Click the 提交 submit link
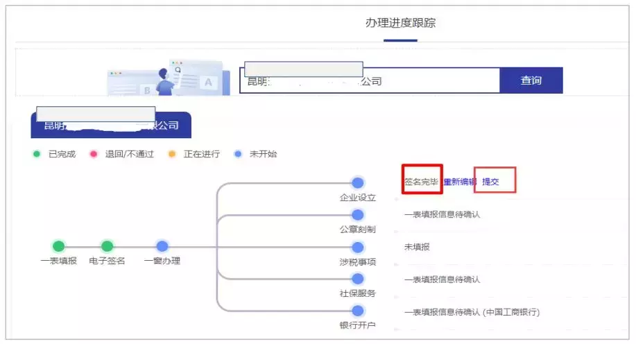Screen dimensions: 636x344 click(x=490, y=182)
